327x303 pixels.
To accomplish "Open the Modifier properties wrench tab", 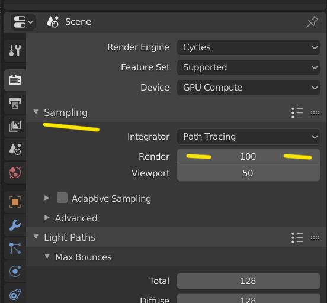I will pos(15,225).
